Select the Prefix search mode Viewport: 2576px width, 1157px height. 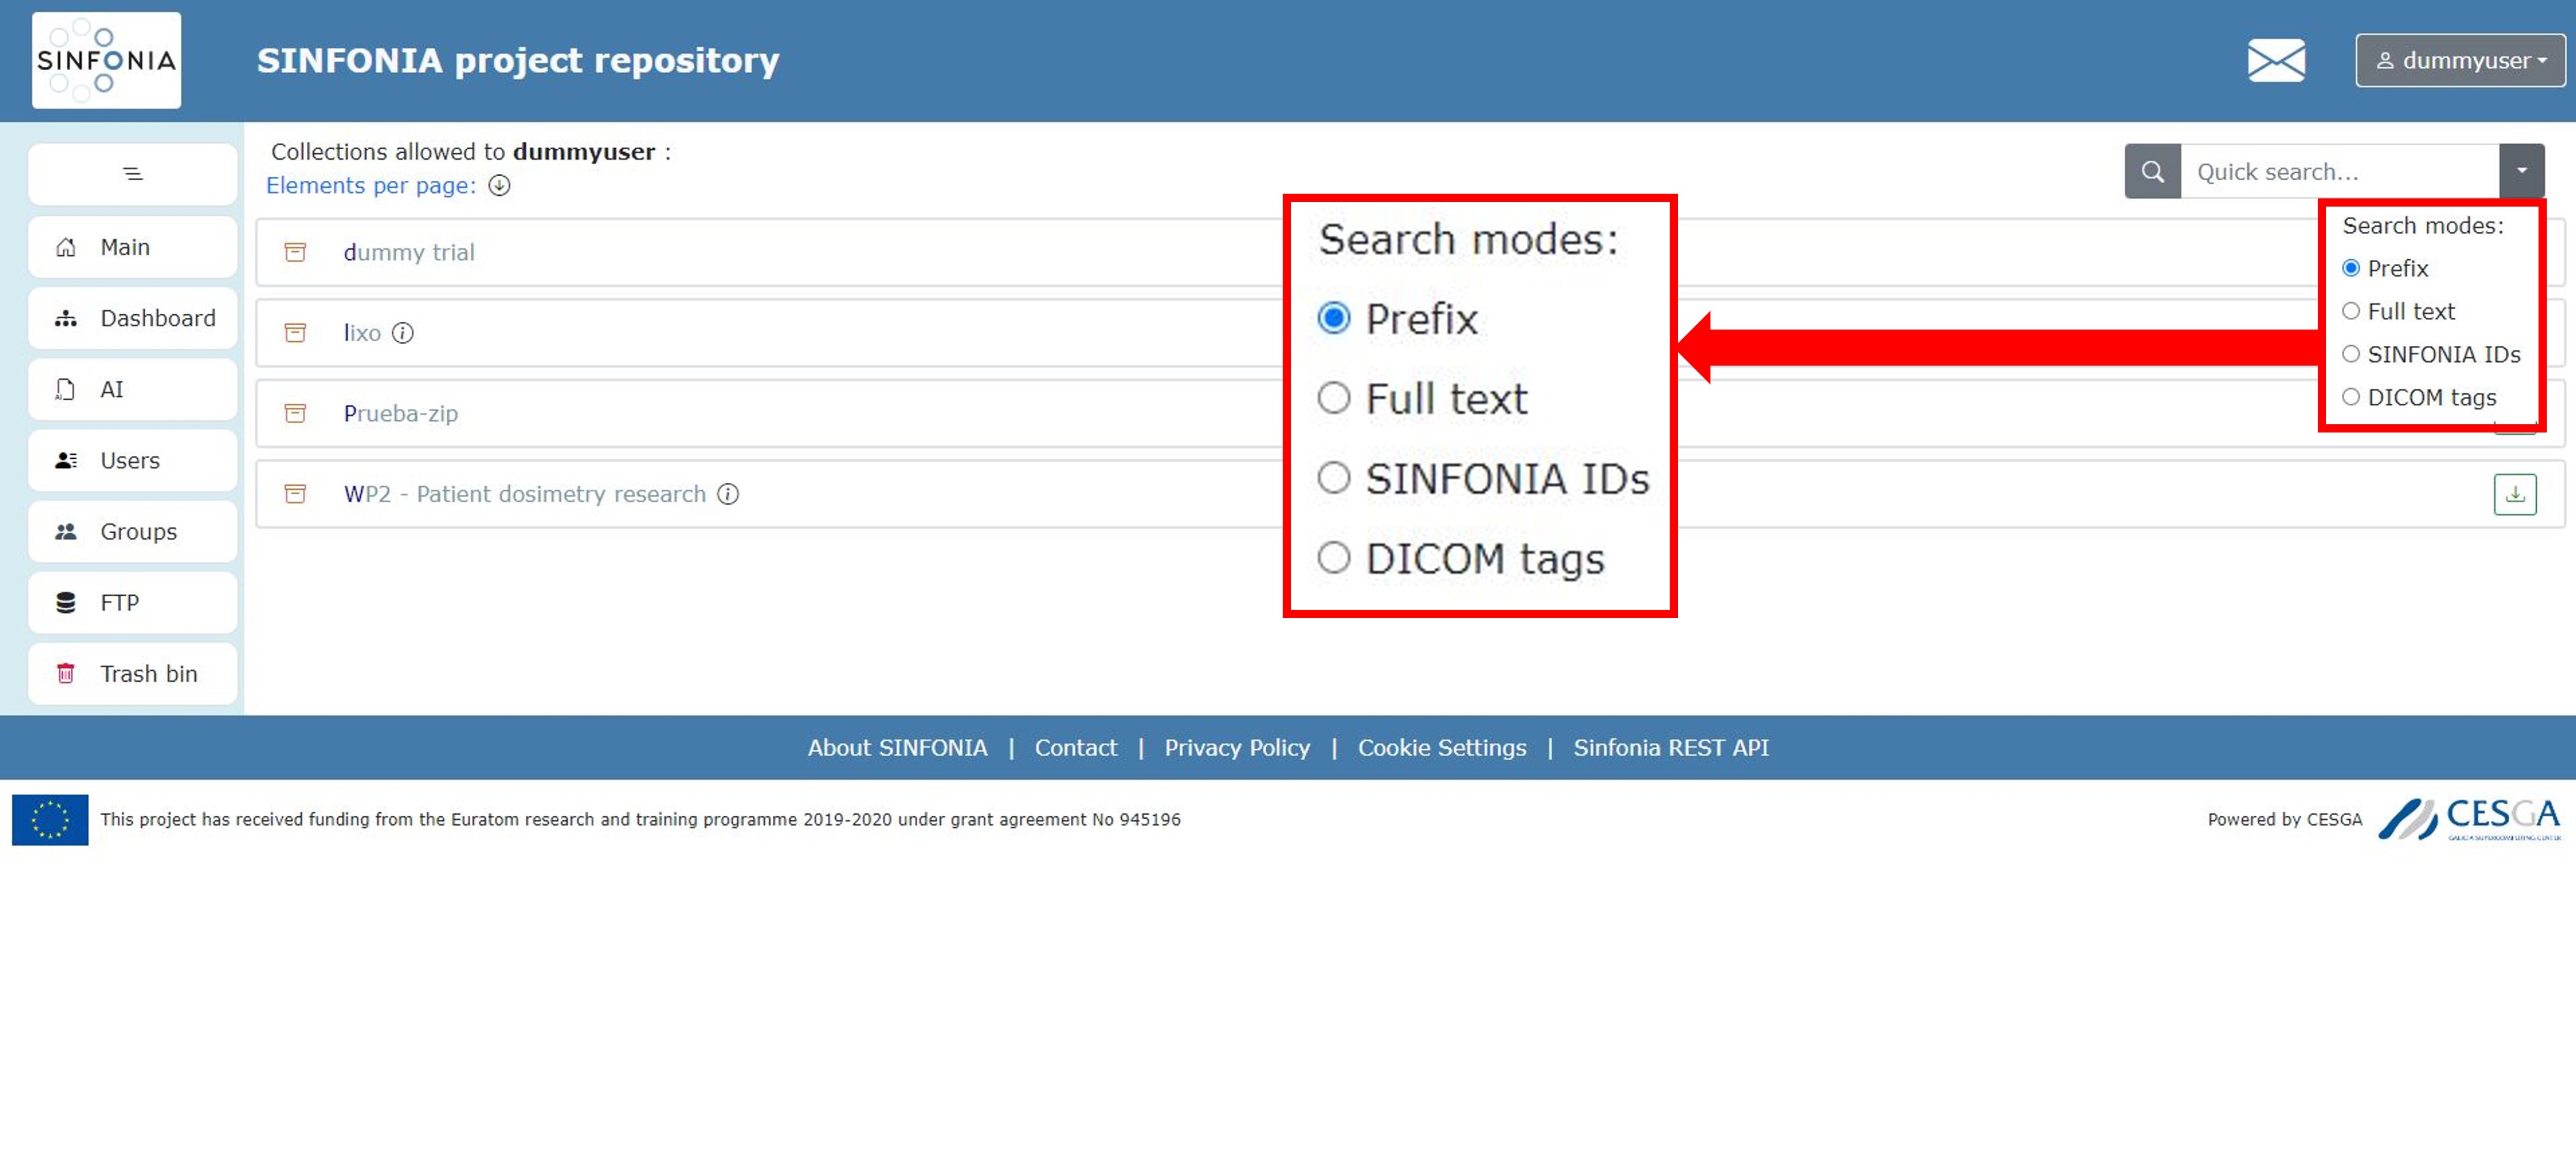click(2351, 268)
